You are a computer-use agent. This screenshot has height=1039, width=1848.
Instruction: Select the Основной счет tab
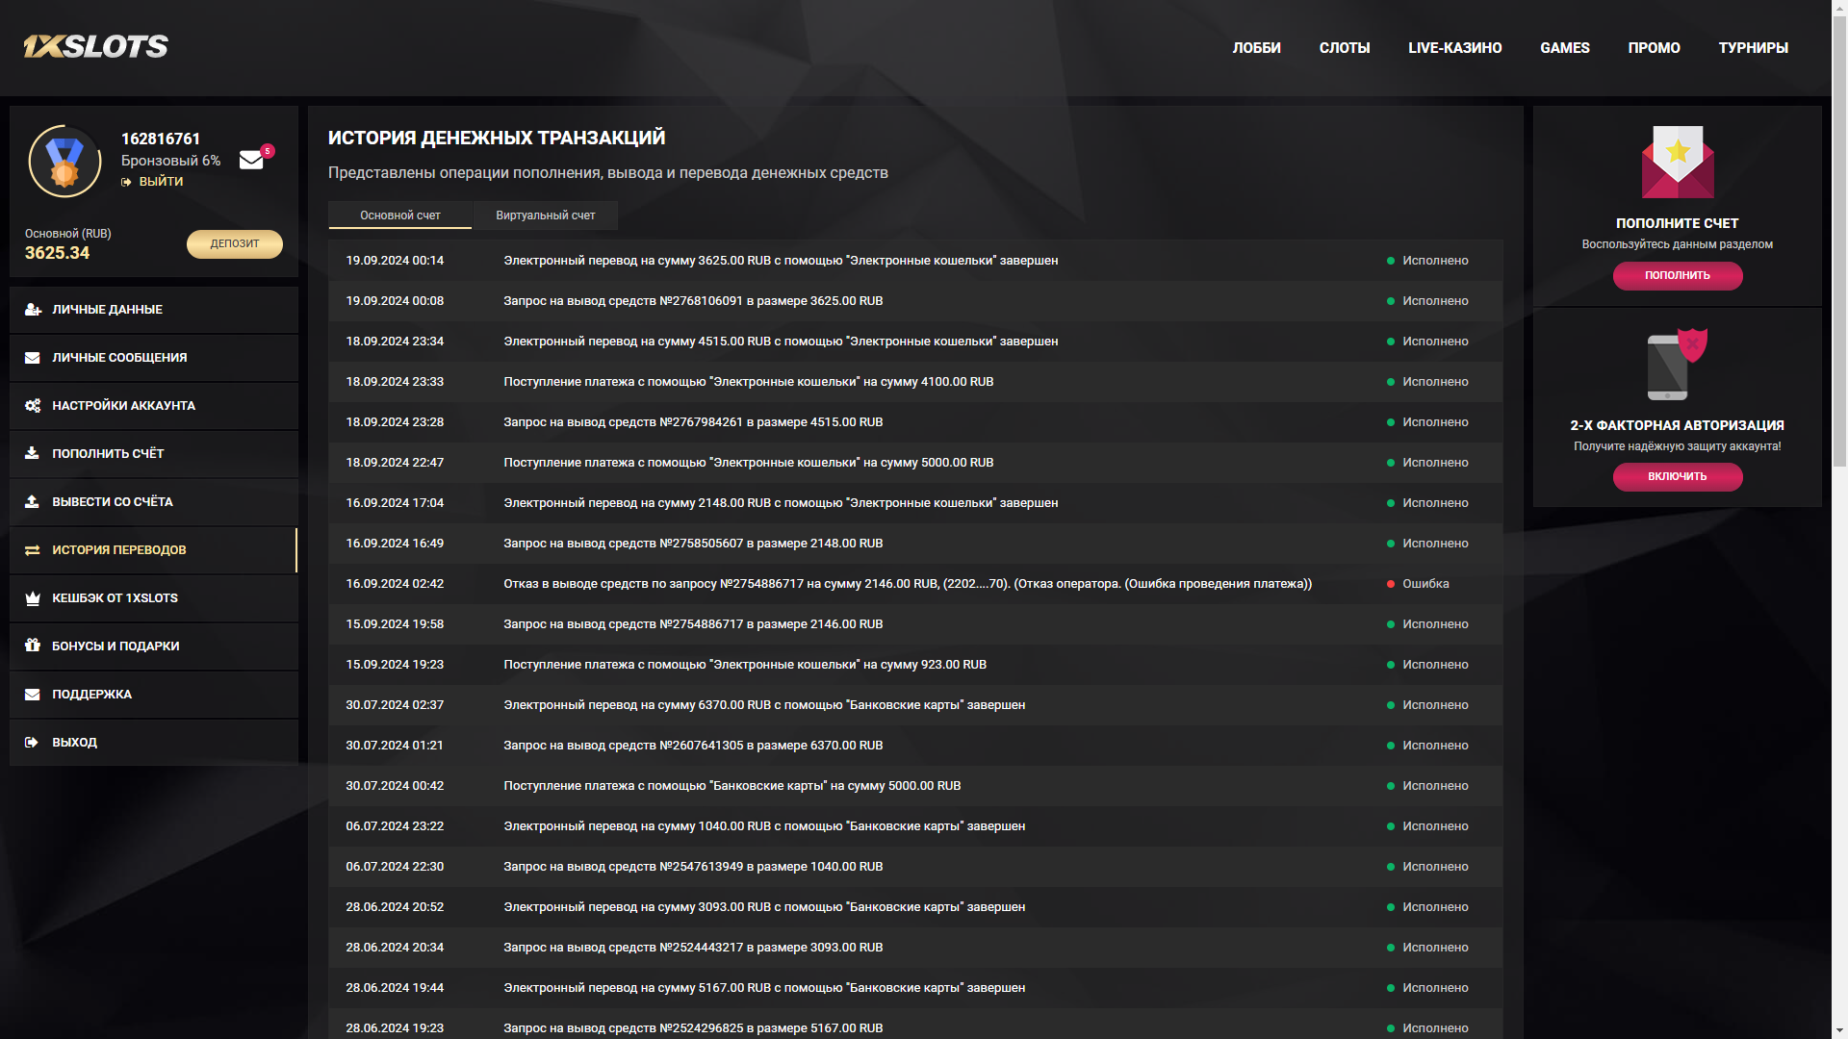click(399, 215)
